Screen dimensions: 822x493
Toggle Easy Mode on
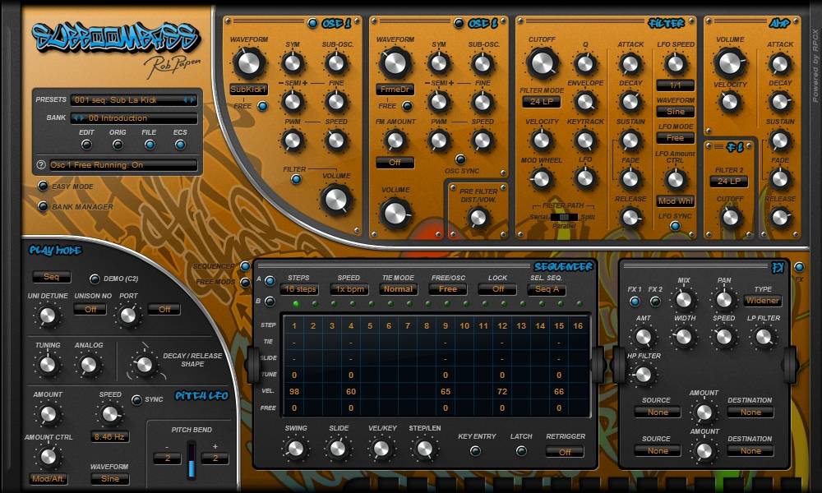tap(44, 187)
